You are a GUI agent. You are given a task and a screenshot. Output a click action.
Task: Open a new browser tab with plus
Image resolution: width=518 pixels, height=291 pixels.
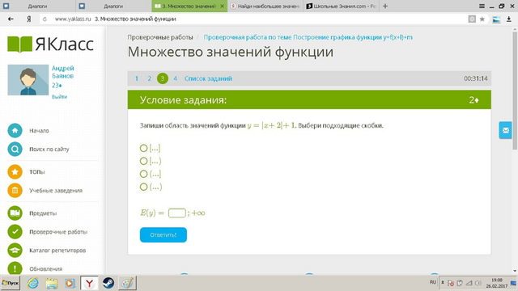[385, 6]
